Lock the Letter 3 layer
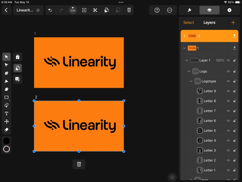 pyautogui.click(x=234, y=150)
